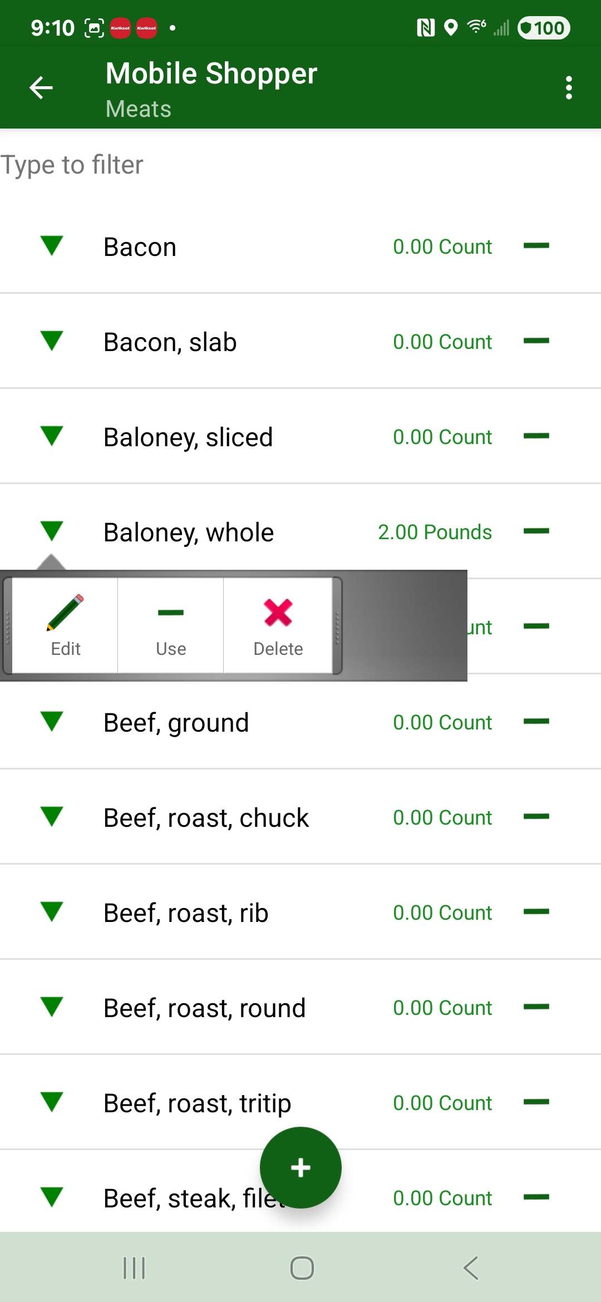Tap the 2.00 Pounds quantity label
This screenshot has width=601, height=1302.
435,532
